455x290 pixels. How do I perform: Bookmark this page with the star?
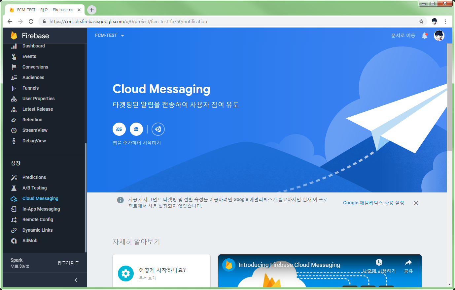tap(421, 21)
